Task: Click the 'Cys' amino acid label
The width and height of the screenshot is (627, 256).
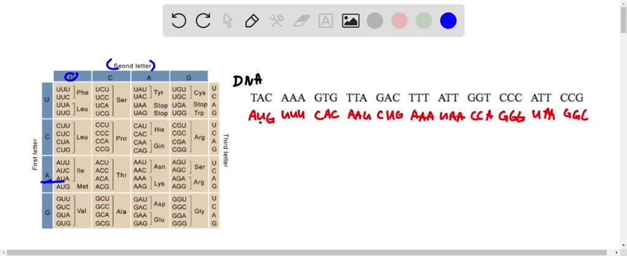Action: click(x=200, y=92)
